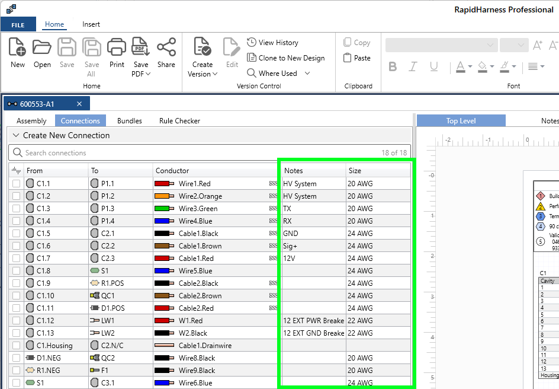This screenshot has height=389, width=559.
Task: Click the Copy button
Action: tap(357, 43)
